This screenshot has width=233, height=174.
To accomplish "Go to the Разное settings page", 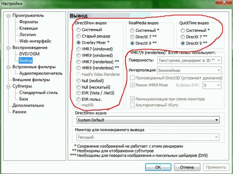I will pyautogui.click(x=19, y=112).
